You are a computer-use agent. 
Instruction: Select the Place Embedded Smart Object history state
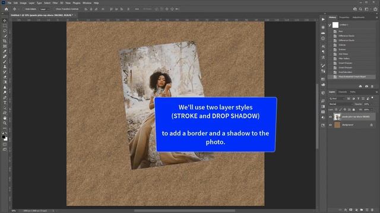[x=351, y=77]
